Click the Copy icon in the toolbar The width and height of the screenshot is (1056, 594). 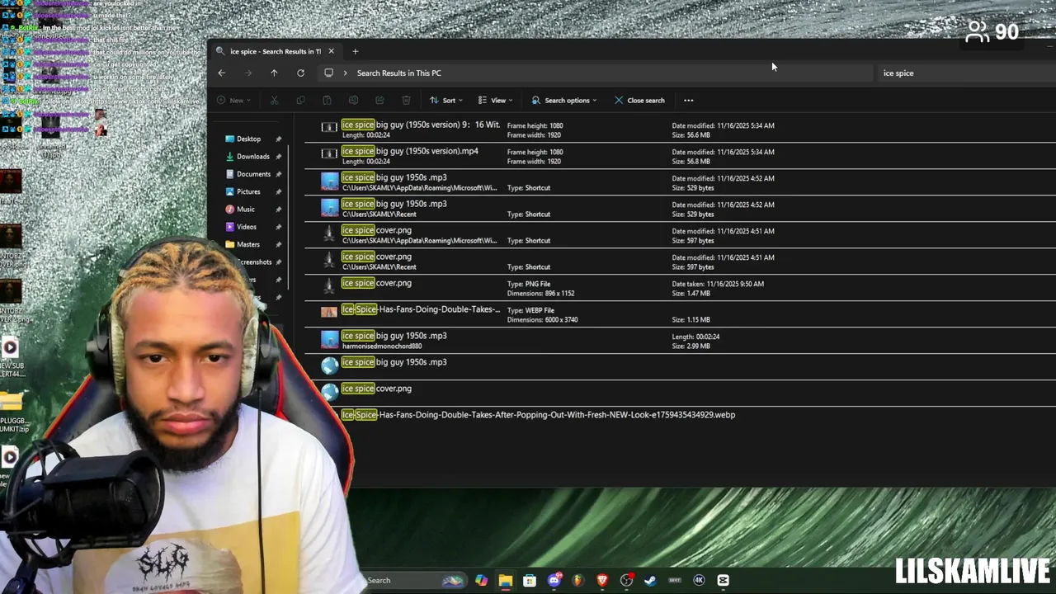pos(300,101)
